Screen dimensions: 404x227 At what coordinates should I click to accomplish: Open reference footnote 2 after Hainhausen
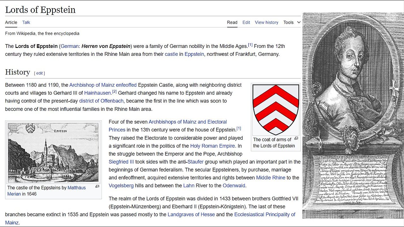(115, 92)
